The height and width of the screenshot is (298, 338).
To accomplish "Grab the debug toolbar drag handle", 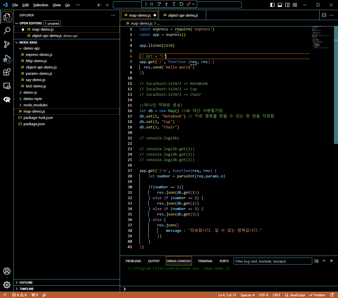I will click(146, 4).
